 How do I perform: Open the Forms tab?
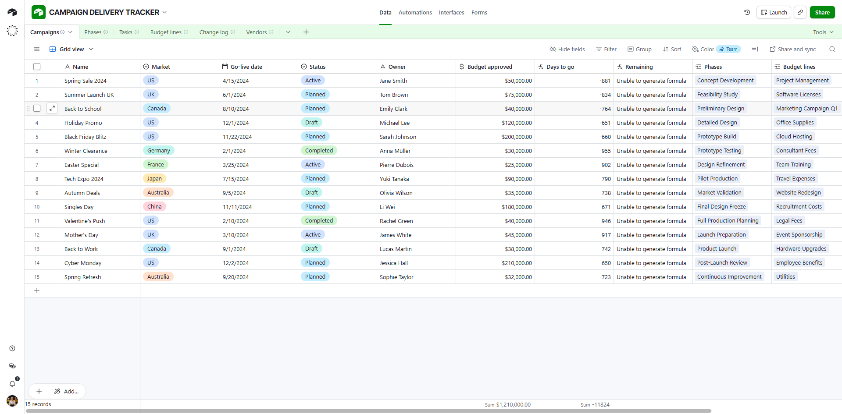479,12
